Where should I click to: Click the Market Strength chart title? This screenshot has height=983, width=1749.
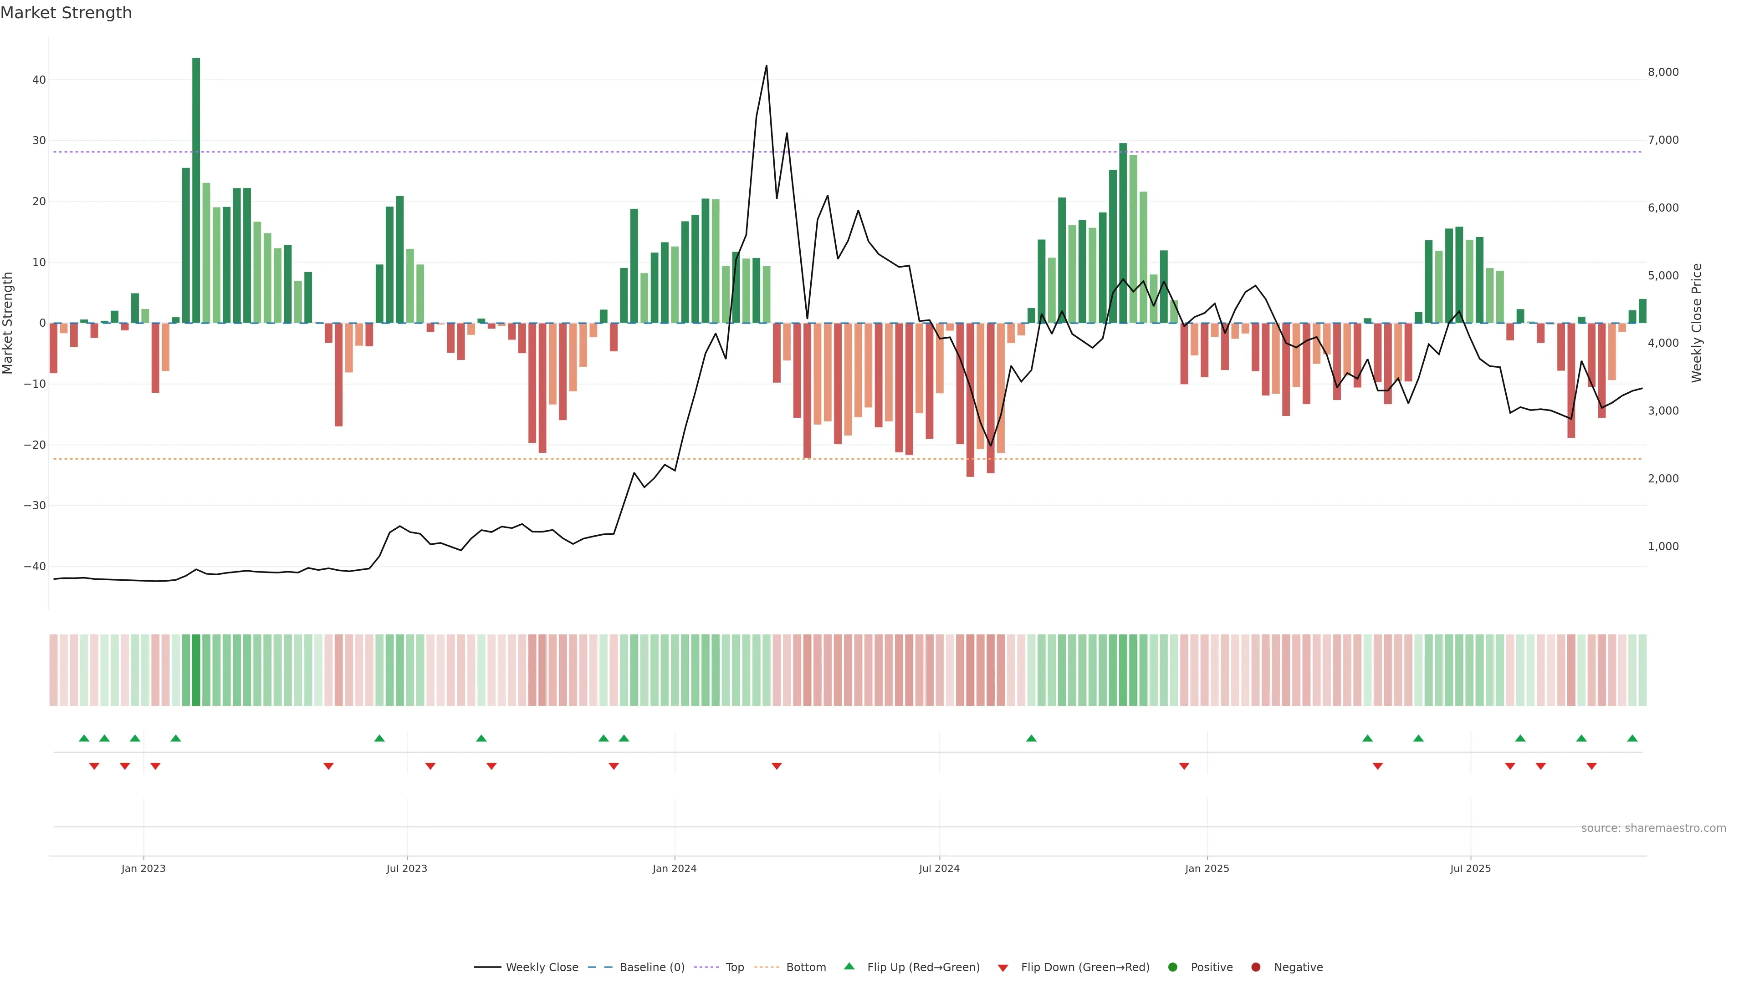[66, 12]
